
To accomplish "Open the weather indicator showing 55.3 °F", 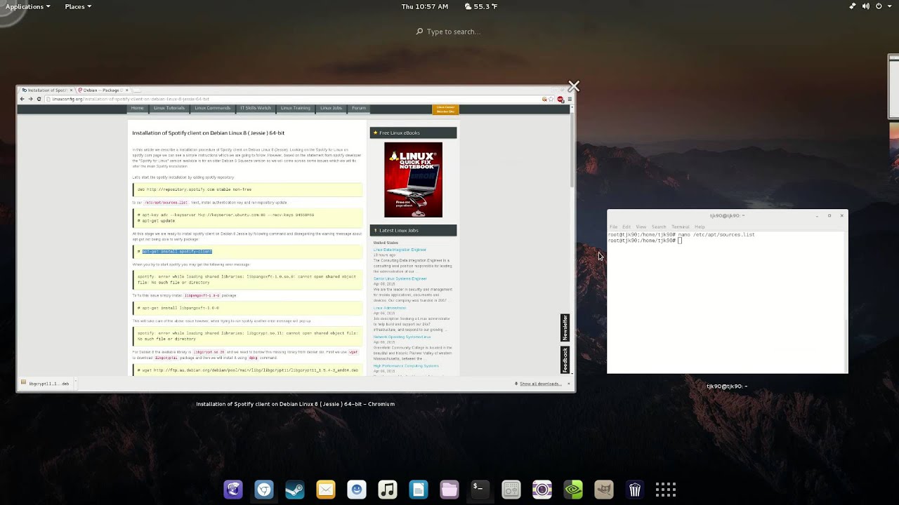I will pos(481,6).
